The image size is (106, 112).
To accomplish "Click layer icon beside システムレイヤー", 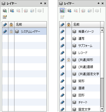I will coord(17,31).
